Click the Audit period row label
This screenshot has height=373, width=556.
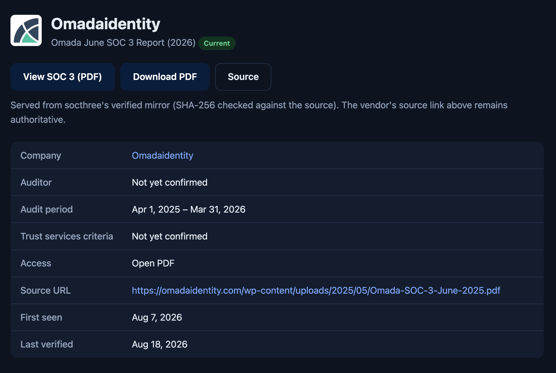47,209
